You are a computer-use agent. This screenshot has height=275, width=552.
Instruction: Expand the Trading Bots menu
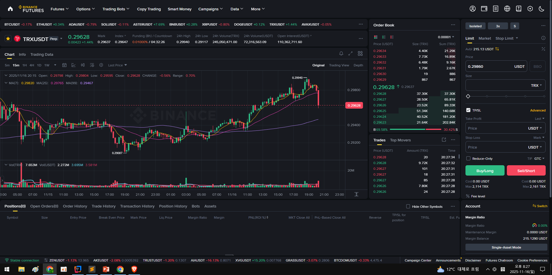point(116,9)
